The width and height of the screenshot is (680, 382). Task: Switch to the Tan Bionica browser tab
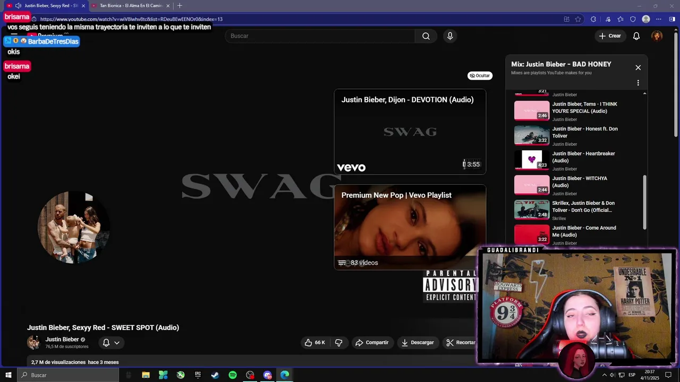131,6
